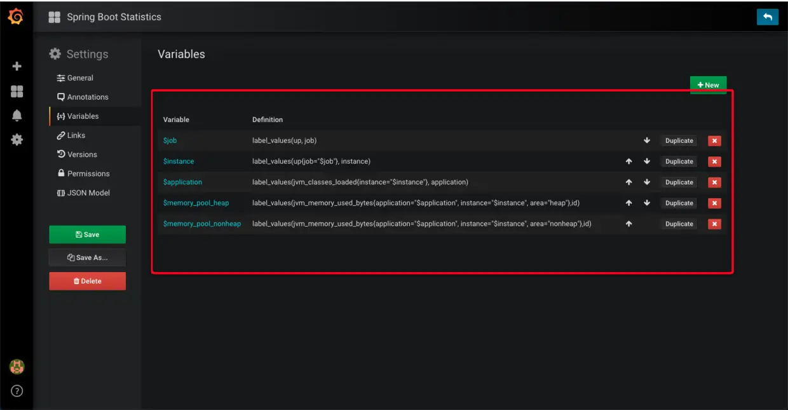This screenshot has width=788, height=410.
Task: Click the area="nonheap" definition text
Action: tap(422, 224)
